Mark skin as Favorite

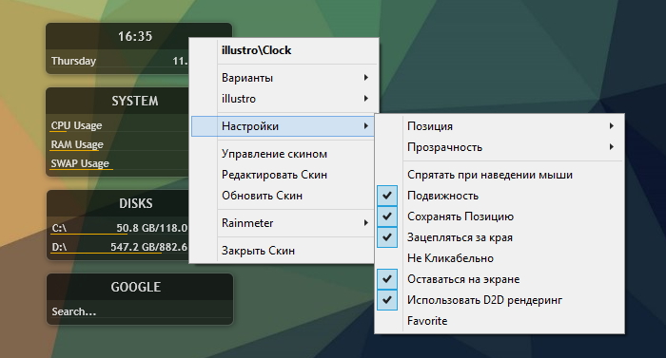click(x=499, y=321)
